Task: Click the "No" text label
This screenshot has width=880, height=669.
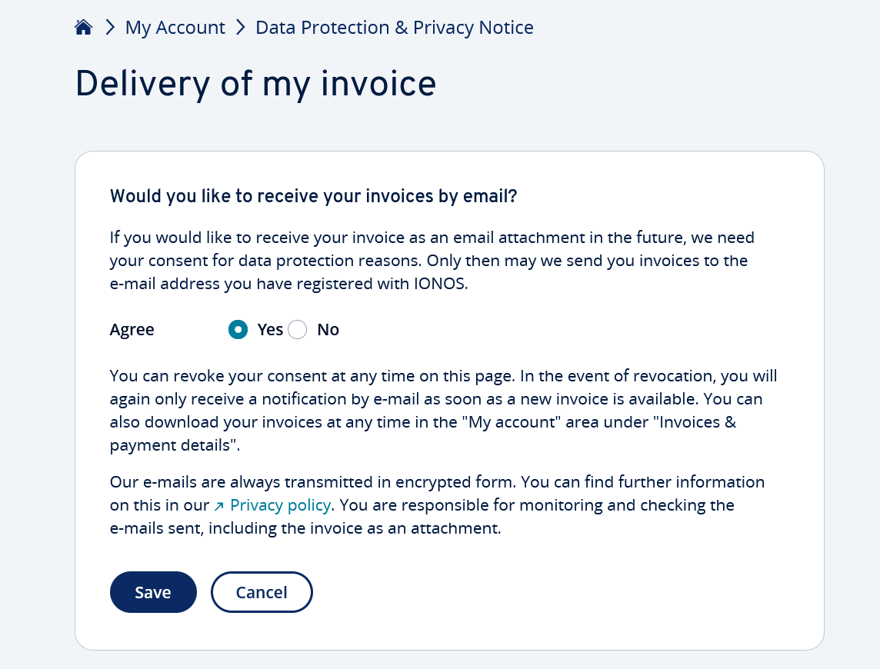Action: coord(328,329)
